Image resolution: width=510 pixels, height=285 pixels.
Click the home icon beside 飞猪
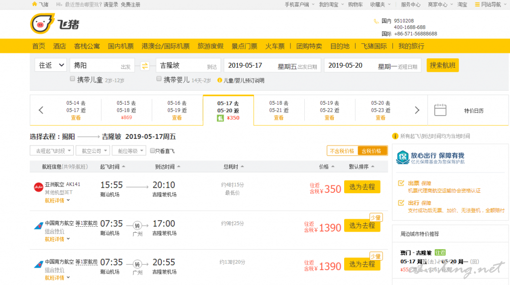pos(34,4)
